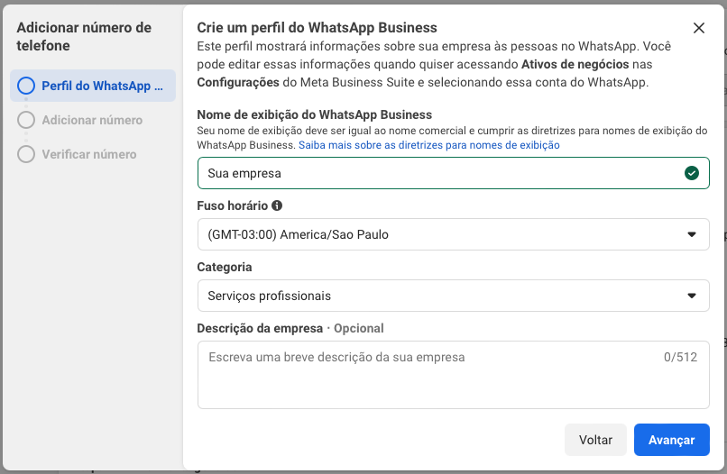
Task: Open the America/Sao Paulo timezone dropdown
Action: [x=453, y=234]
